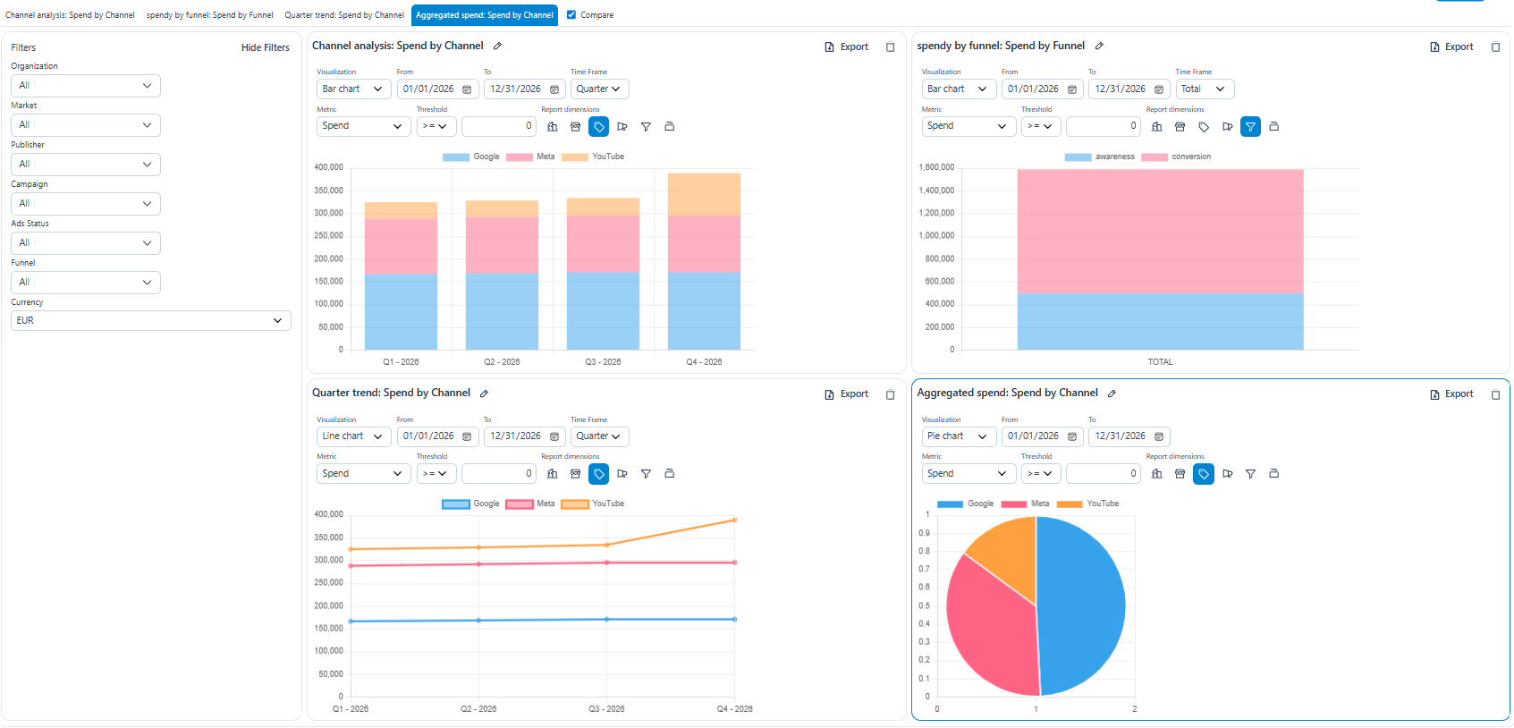The height and width of the screenshot is (728, 1514).
Task: Click Hide Filters
Action: [x=266, y=47]
